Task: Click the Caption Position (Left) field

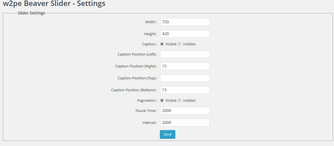Action: [x=185, y=54]
